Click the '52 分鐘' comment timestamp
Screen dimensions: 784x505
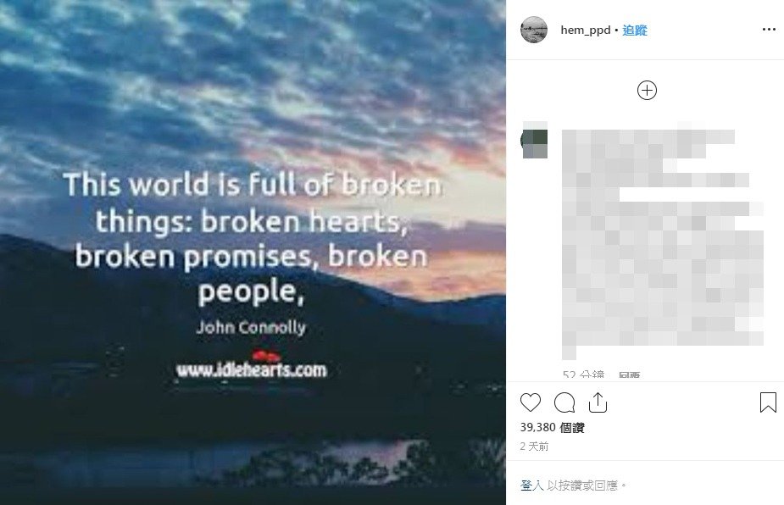pyautogui.click(x=583, y=375)
